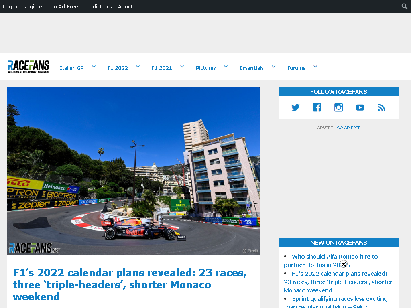411x308 pixels.
Task: Open the Pictures menu item
Action: [x=206, y=68]
